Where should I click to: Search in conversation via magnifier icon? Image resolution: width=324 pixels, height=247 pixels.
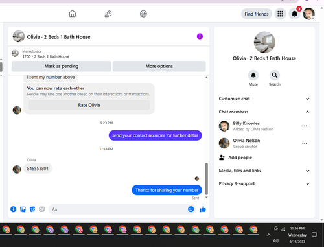click(275, 75)
